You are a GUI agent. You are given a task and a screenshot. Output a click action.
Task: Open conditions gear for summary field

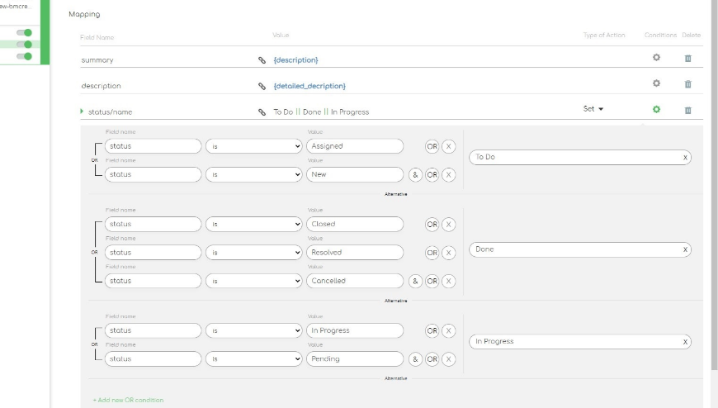(x=656, y=58)
